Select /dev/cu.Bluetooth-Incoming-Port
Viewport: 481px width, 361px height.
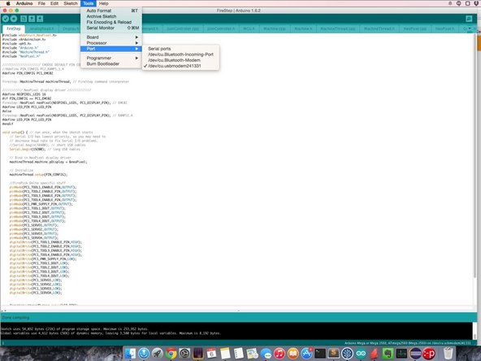point(180,54)
